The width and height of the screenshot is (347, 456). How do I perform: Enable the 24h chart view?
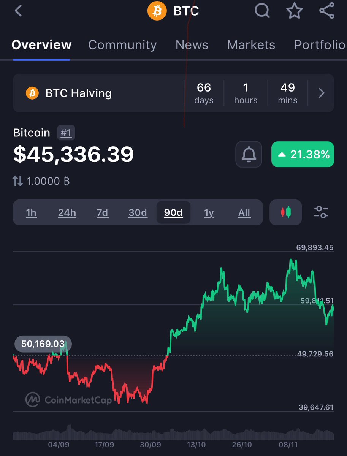[67, 213]
